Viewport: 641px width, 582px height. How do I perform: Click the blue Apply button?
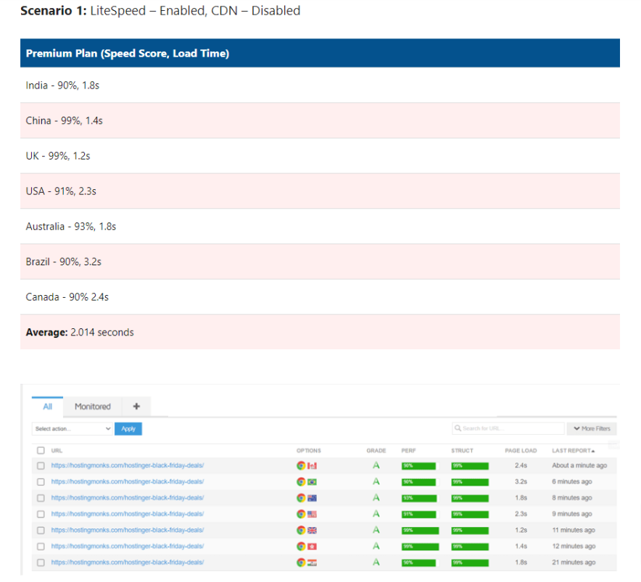pyautogui.click(x=128, y=428)
